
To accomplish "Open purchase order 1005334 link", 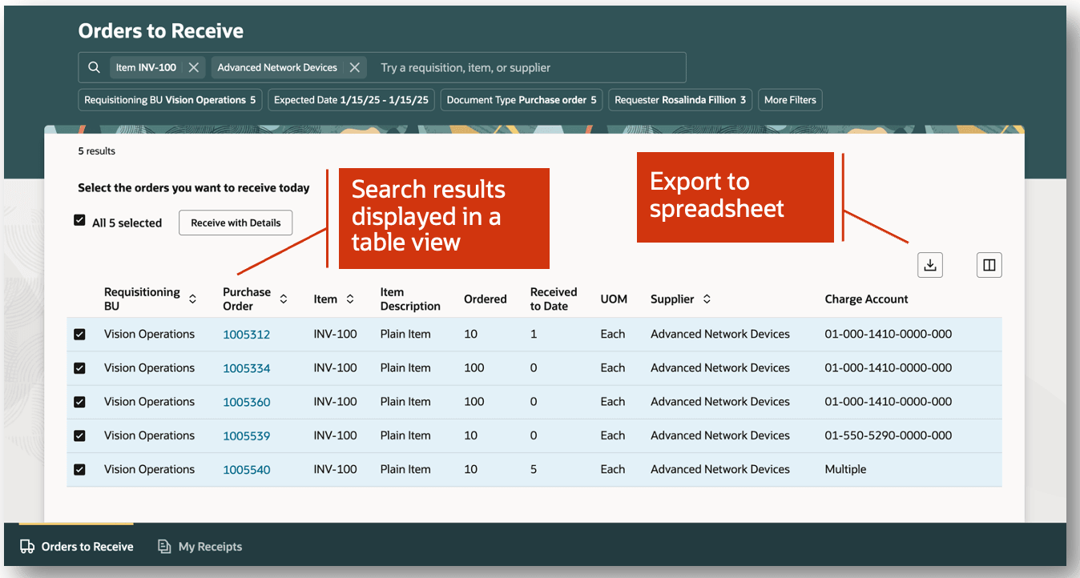I will (x=246, y=367).
